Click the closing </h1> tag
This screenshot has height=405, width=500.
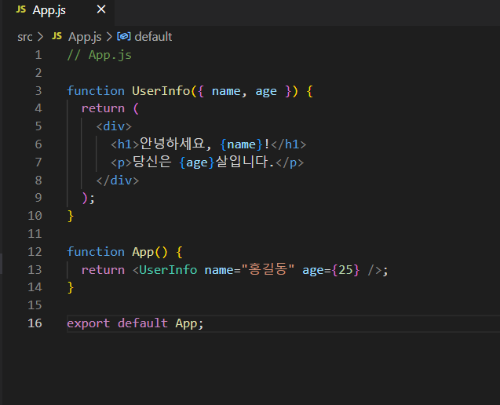pos(289,144)
